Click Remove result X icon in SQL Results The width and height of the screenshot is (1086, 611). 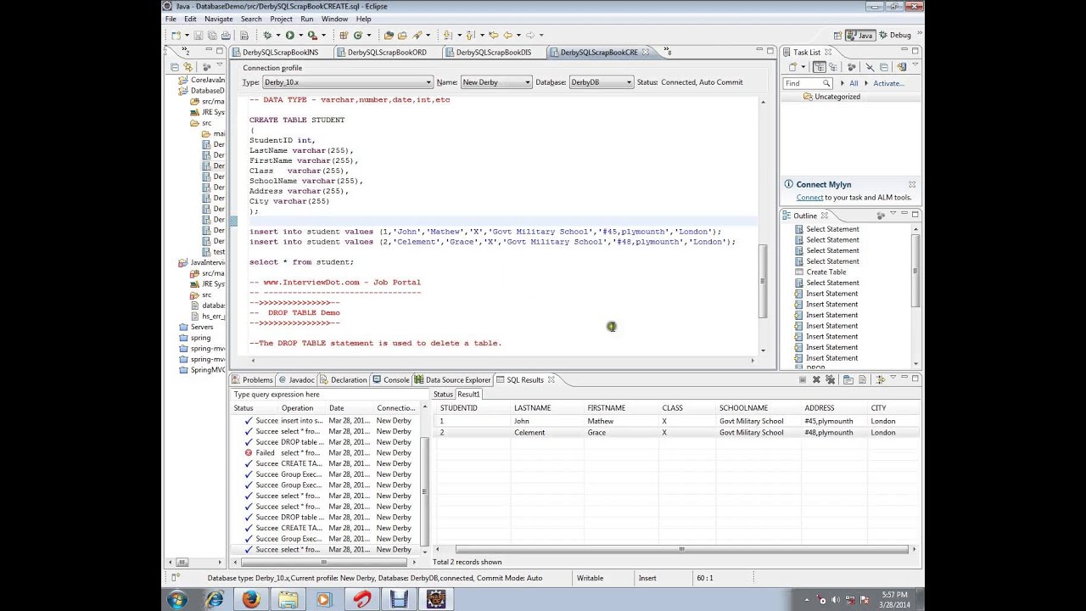(816, 379)
